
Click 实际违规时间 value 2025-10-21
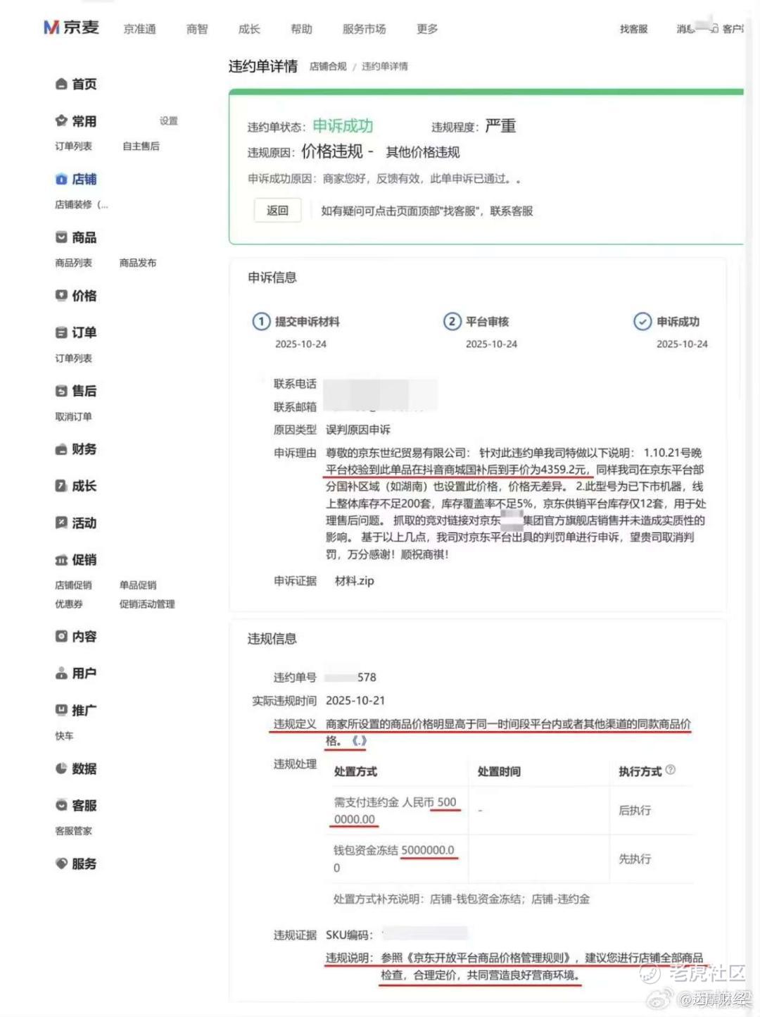click(x=355, y=701)
